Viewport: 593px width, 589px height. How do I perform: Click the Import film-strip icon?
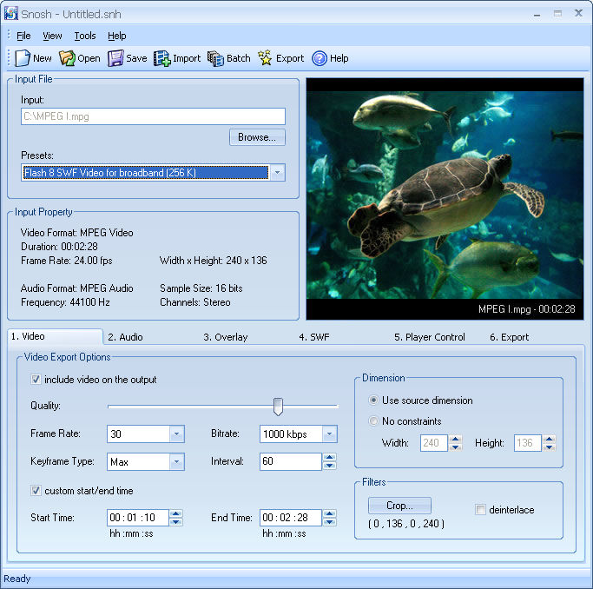(x=161, y=58)
